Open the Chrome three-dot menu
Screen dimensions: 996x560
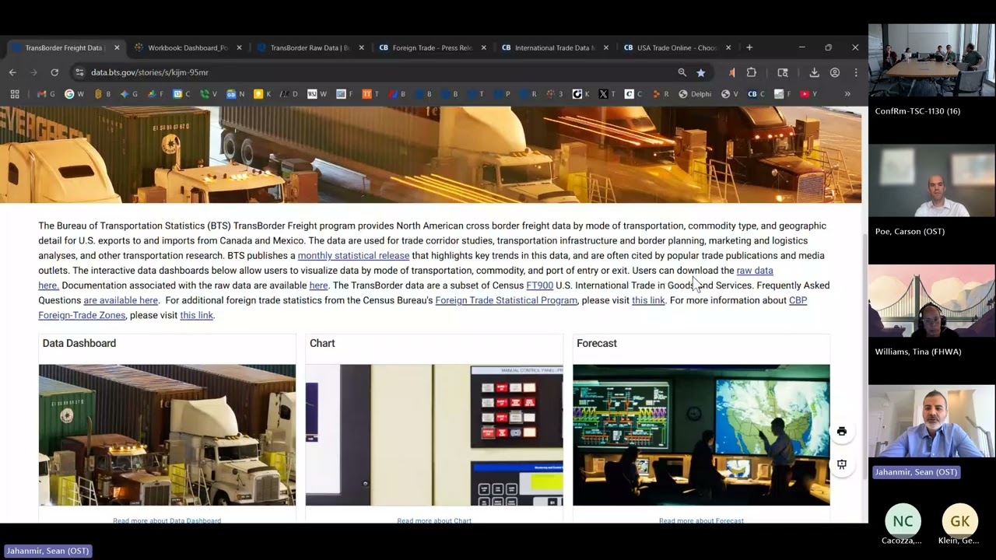[x=856, y=72]
